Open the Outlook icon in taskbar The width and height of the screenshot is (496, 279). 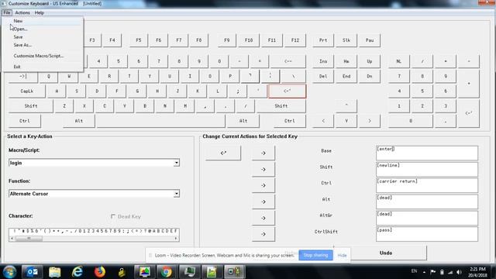(32, 272)
